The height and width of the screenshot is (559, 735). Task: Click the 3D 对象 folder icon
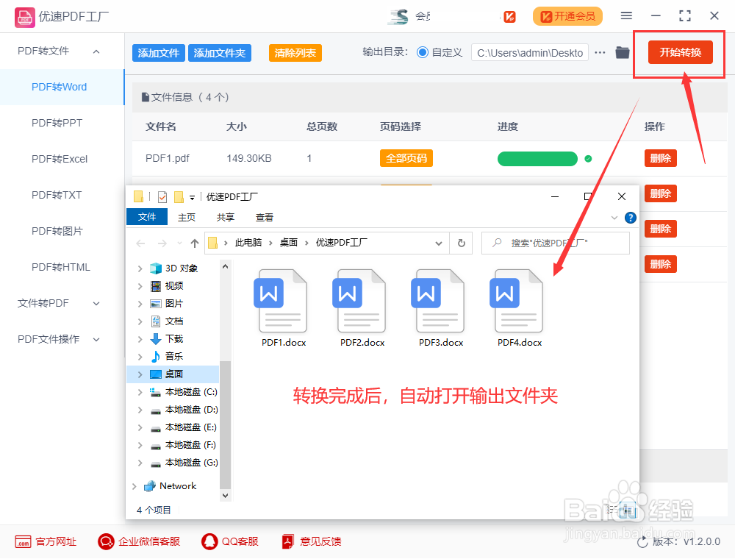click(156, 268)
